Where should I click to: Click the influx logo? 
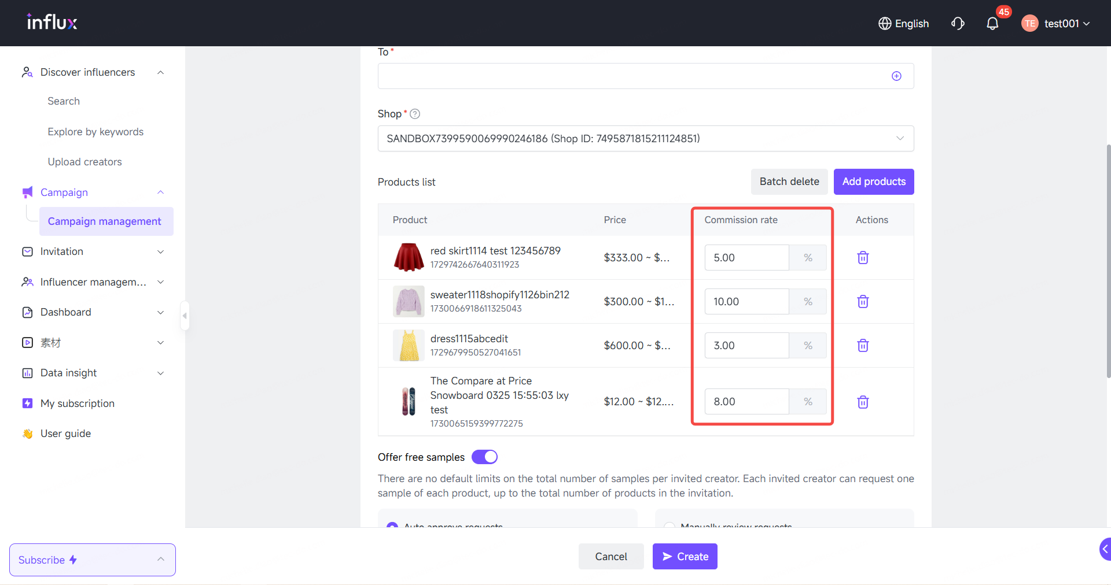[52, 23]
